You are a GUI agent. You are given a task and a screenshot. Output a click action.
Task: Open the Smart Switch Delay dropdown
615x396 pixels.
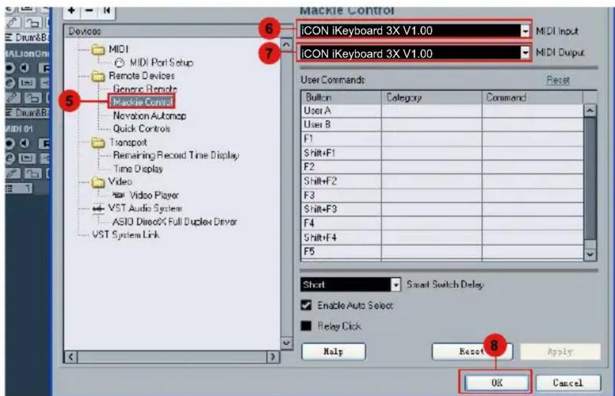396,284
